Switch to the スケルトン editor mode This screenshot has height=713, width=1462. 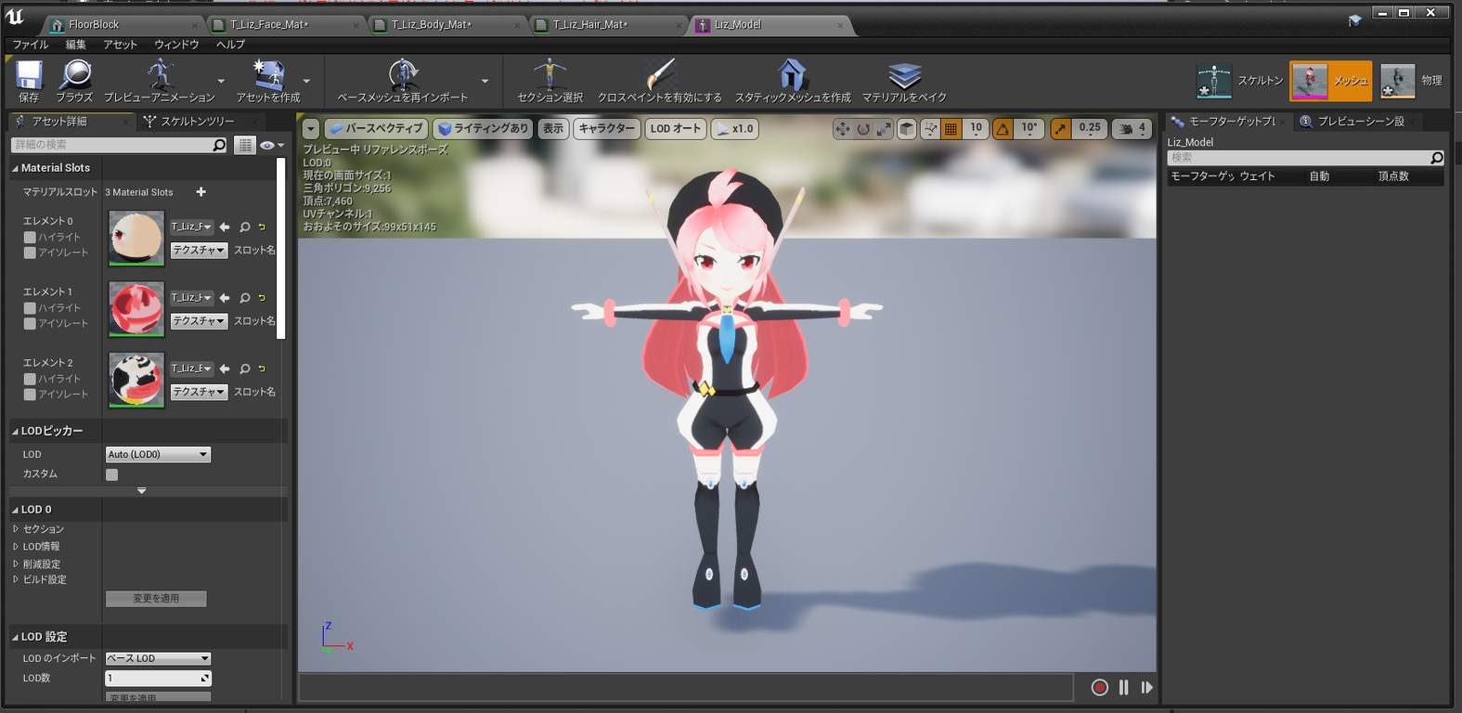pyautogui.click(x=1239, y=81)
